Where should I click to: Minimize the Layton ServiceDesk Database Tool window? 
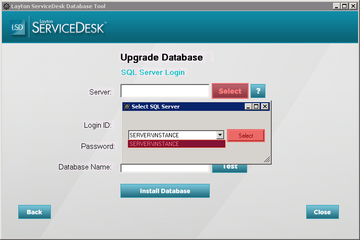coord(336,6)
